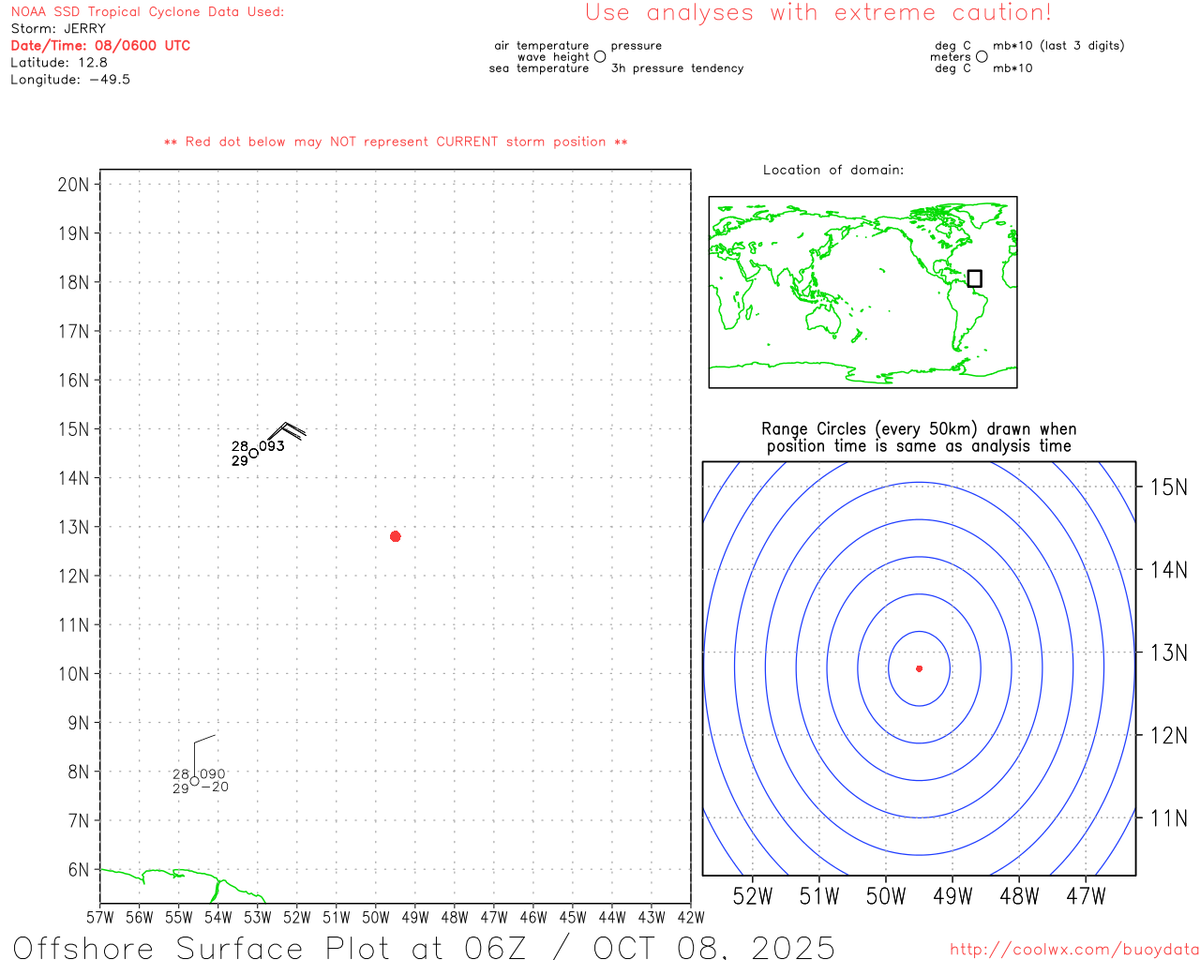Open the coolwx.com/buoydata link
This screenshot has width=1200, height=960.
[1074, 950]
